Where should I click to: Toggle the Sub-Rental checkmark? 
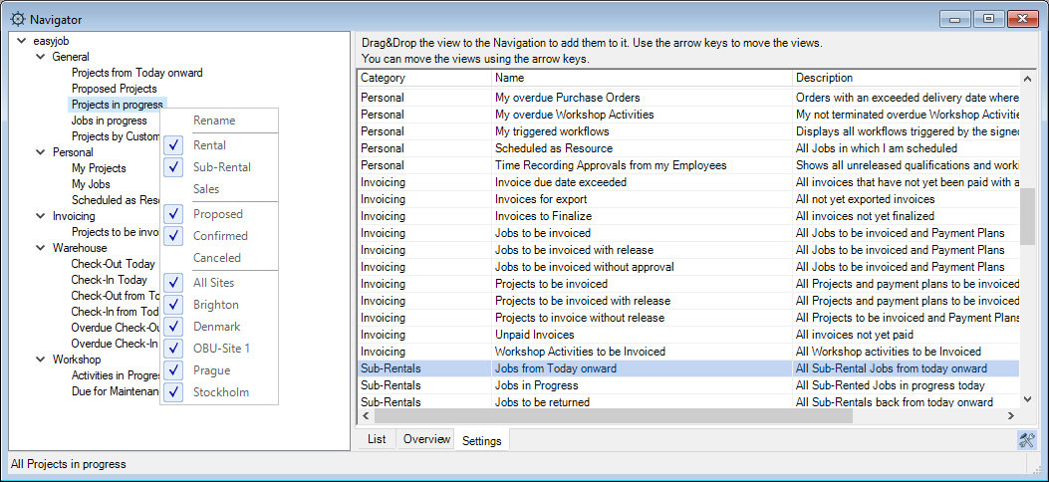tap(175, 167)
